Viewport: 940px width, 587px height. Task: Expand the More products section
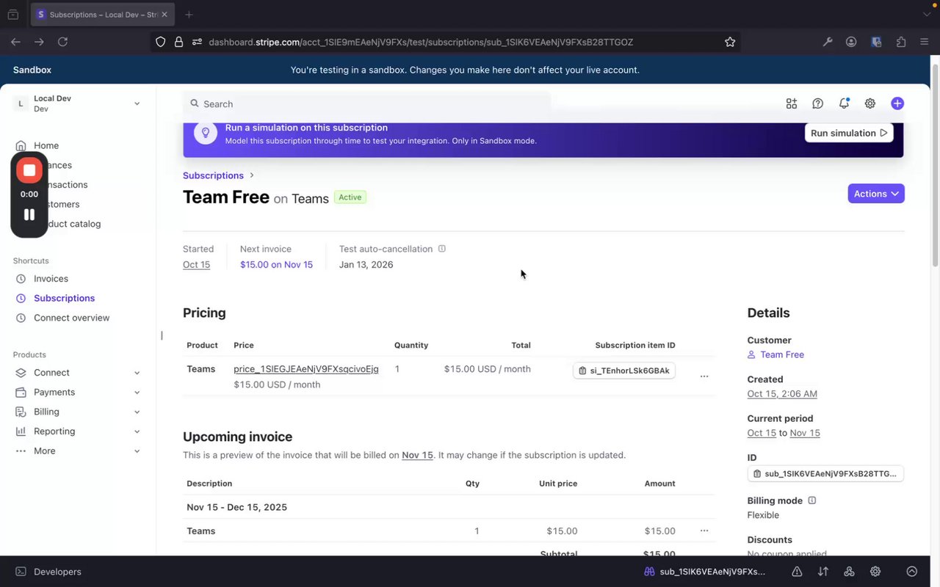tap(137, 451)
